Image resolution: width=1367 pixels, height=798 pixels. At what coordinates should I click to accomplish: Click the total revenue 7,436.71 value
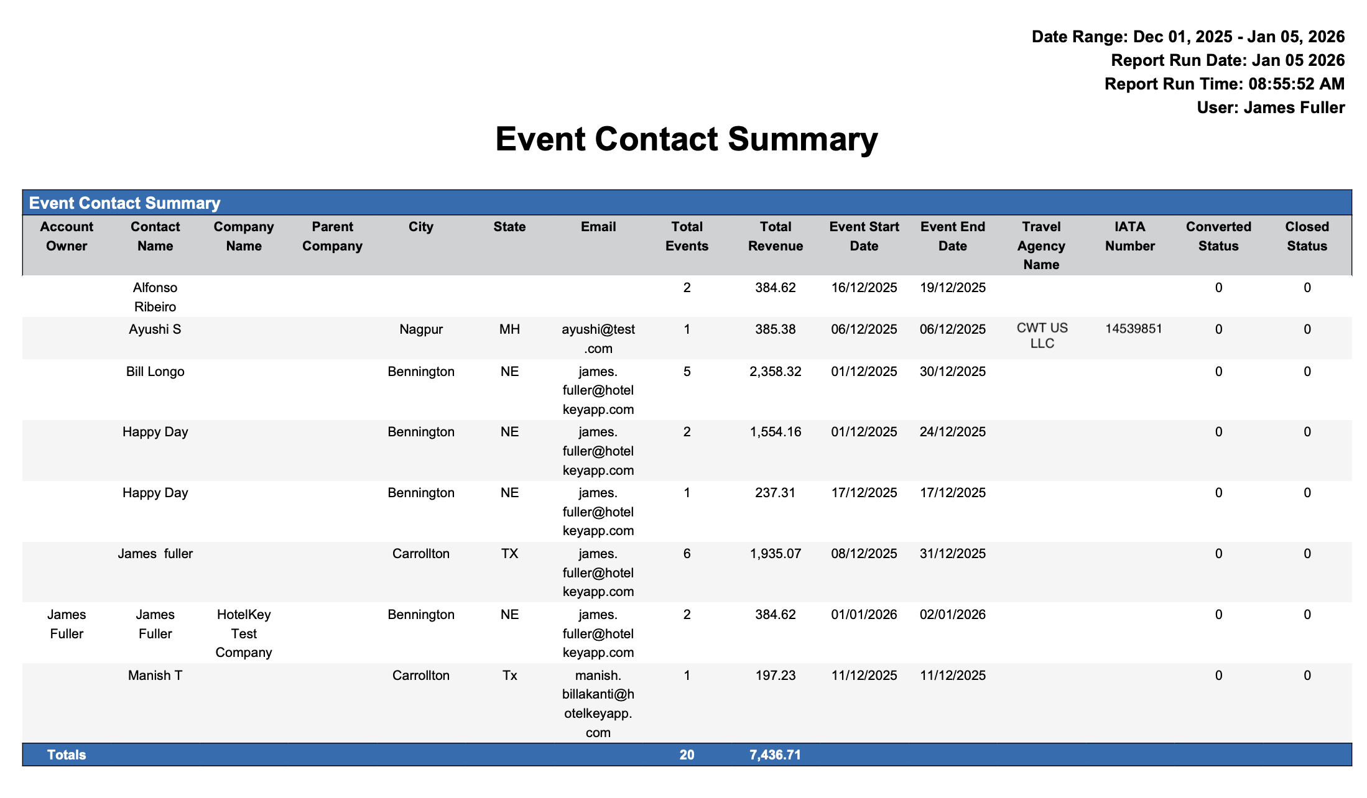[x=775, y=755]
